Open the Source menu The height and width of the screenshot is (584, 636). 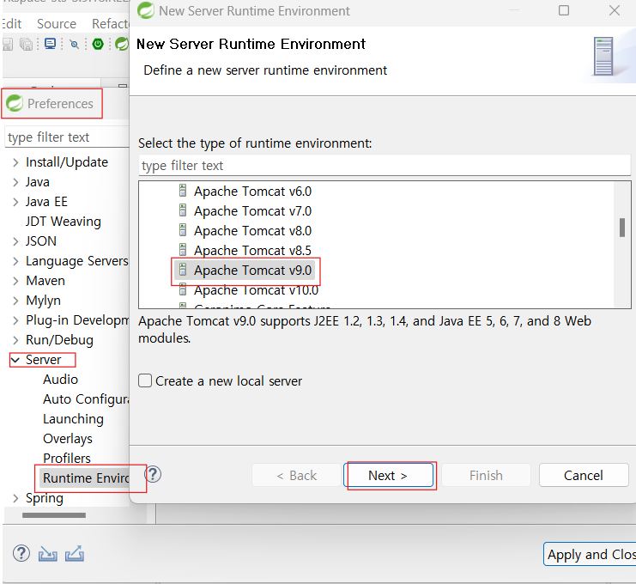tap(57, 24)
